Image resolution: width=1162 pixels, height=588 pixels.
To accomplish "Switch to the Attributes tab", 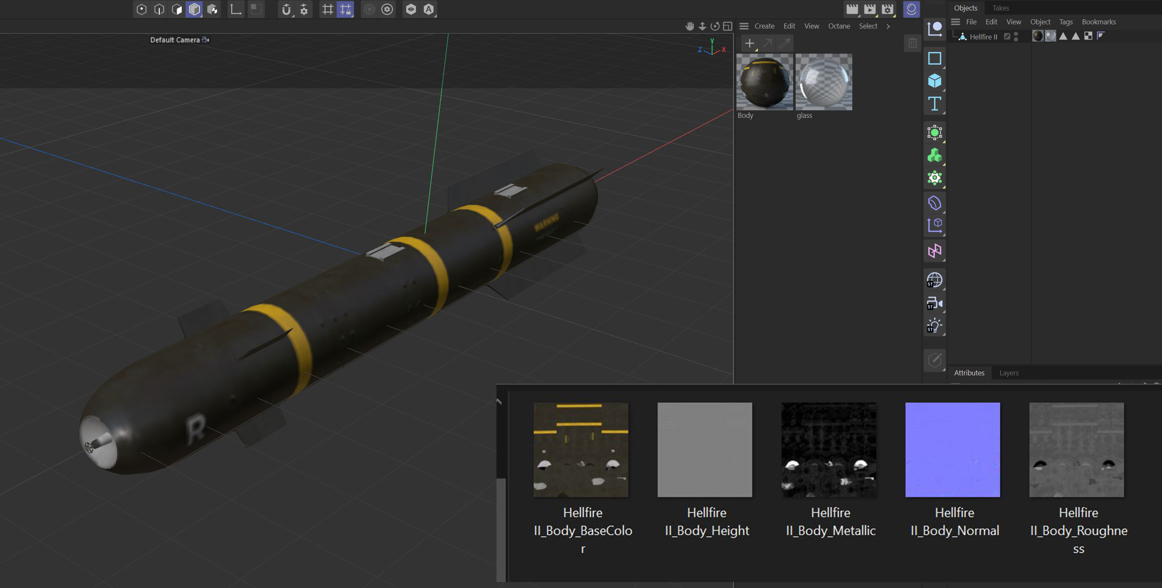I will [969, 373].
